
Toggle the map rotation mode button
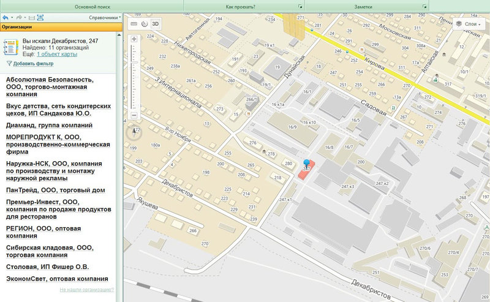[x=145, y=24]
